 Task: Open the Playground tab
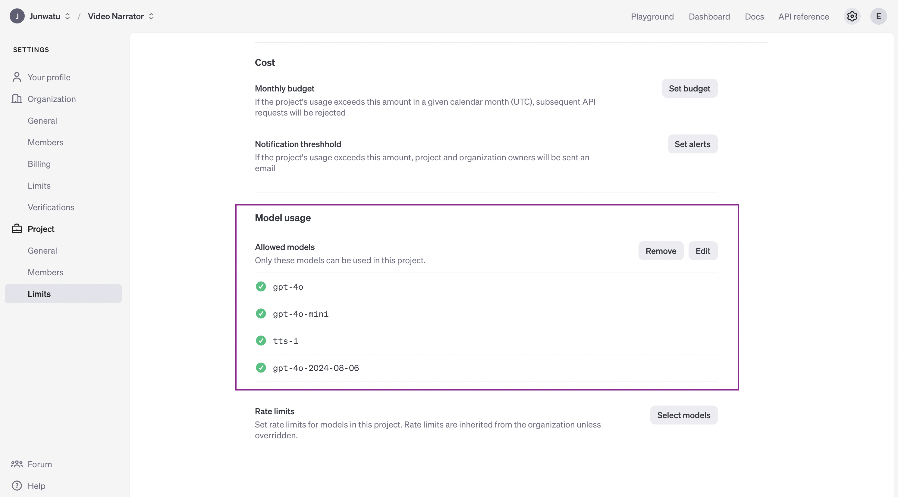coord(652,16)
